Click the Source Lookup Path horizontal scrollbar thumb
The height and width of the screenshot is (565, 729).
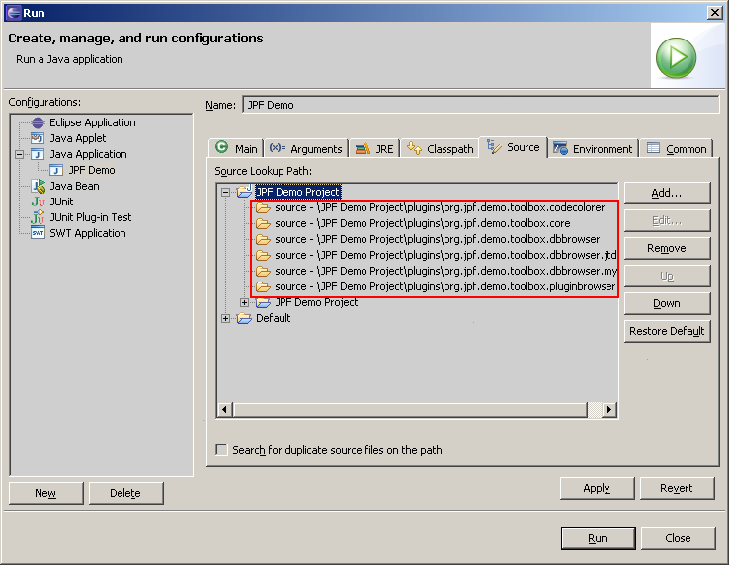pyautogui.click(x=410, y=410)
